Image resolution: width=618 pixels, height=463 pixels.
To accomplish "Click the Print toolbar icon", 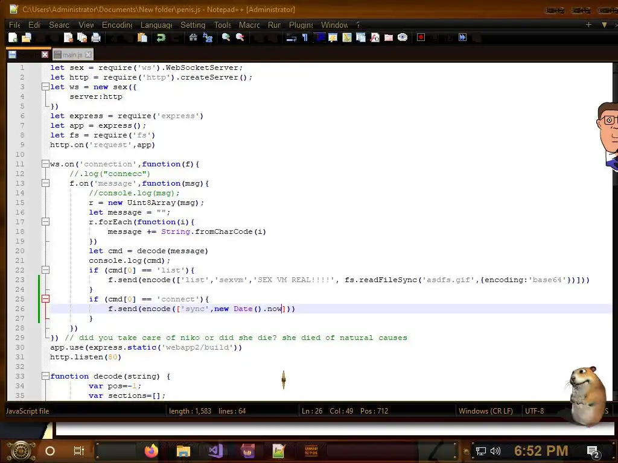I will 96,37.
